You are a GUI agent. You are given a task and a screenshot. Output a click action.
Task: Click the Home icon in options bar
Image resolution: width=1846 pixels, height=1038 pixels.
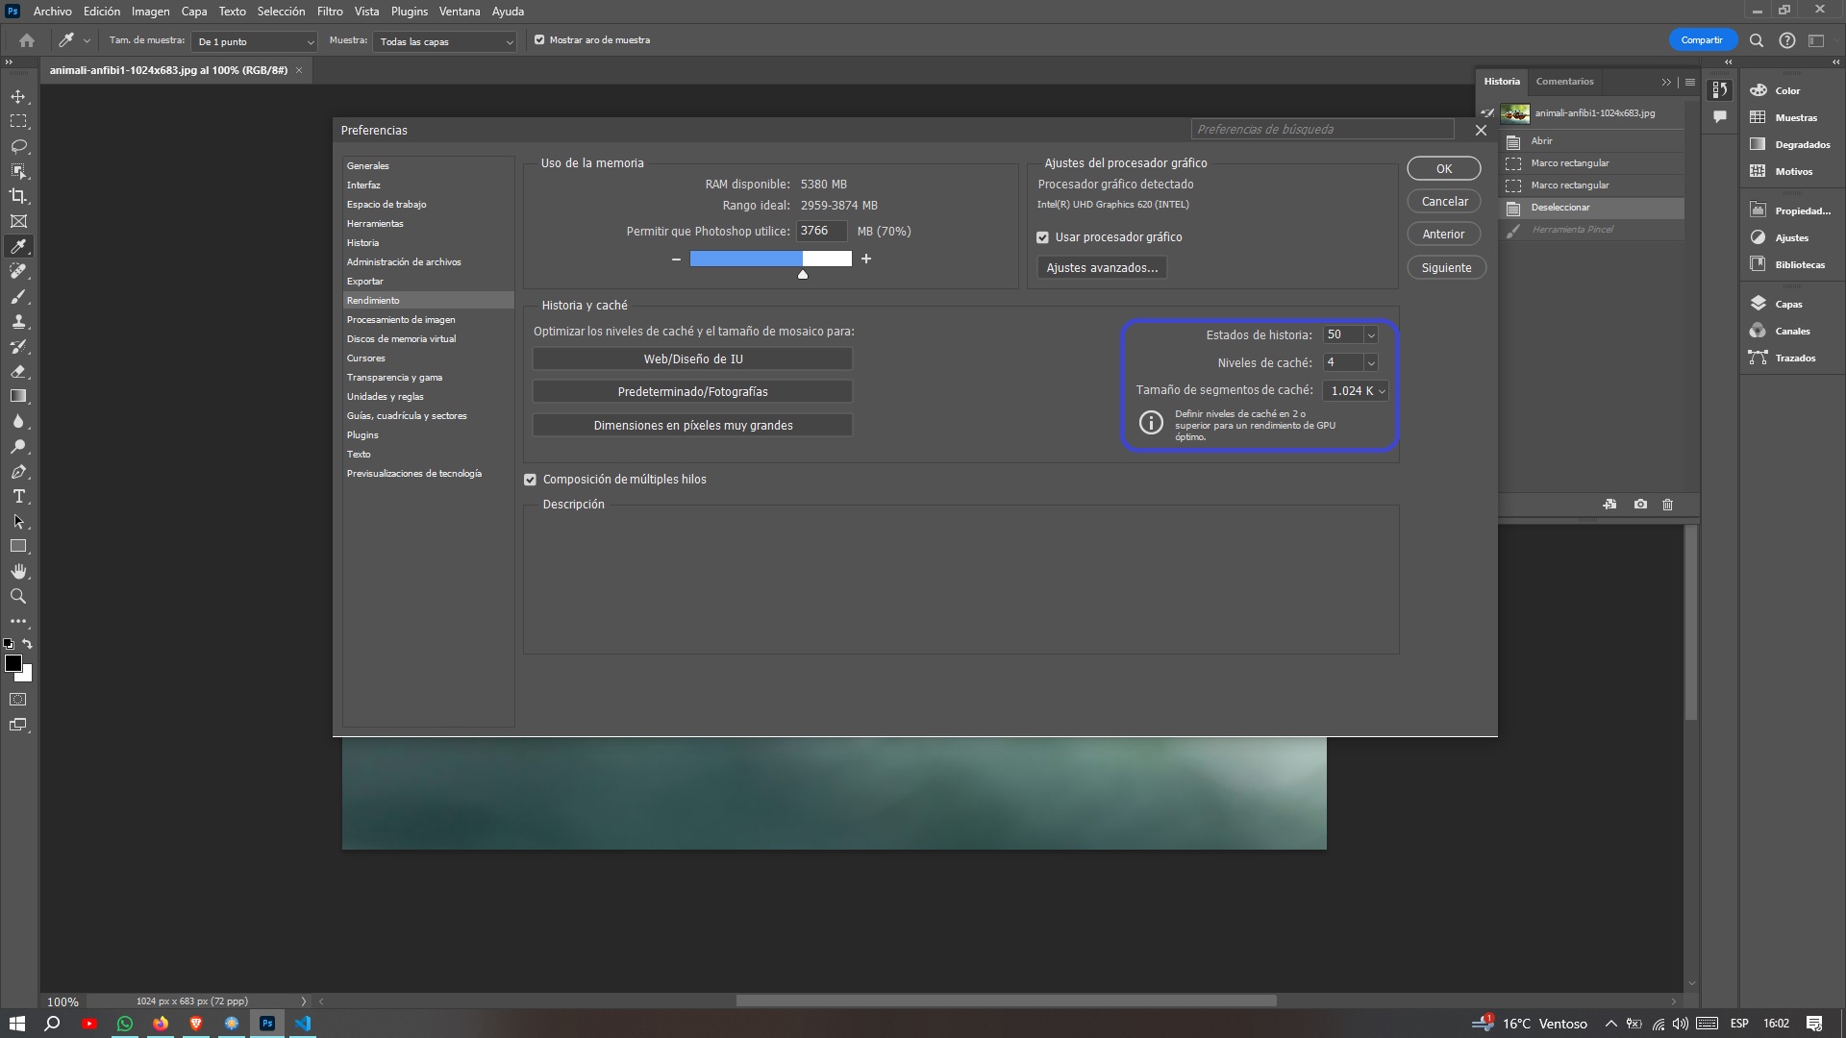tap(27, 40)
